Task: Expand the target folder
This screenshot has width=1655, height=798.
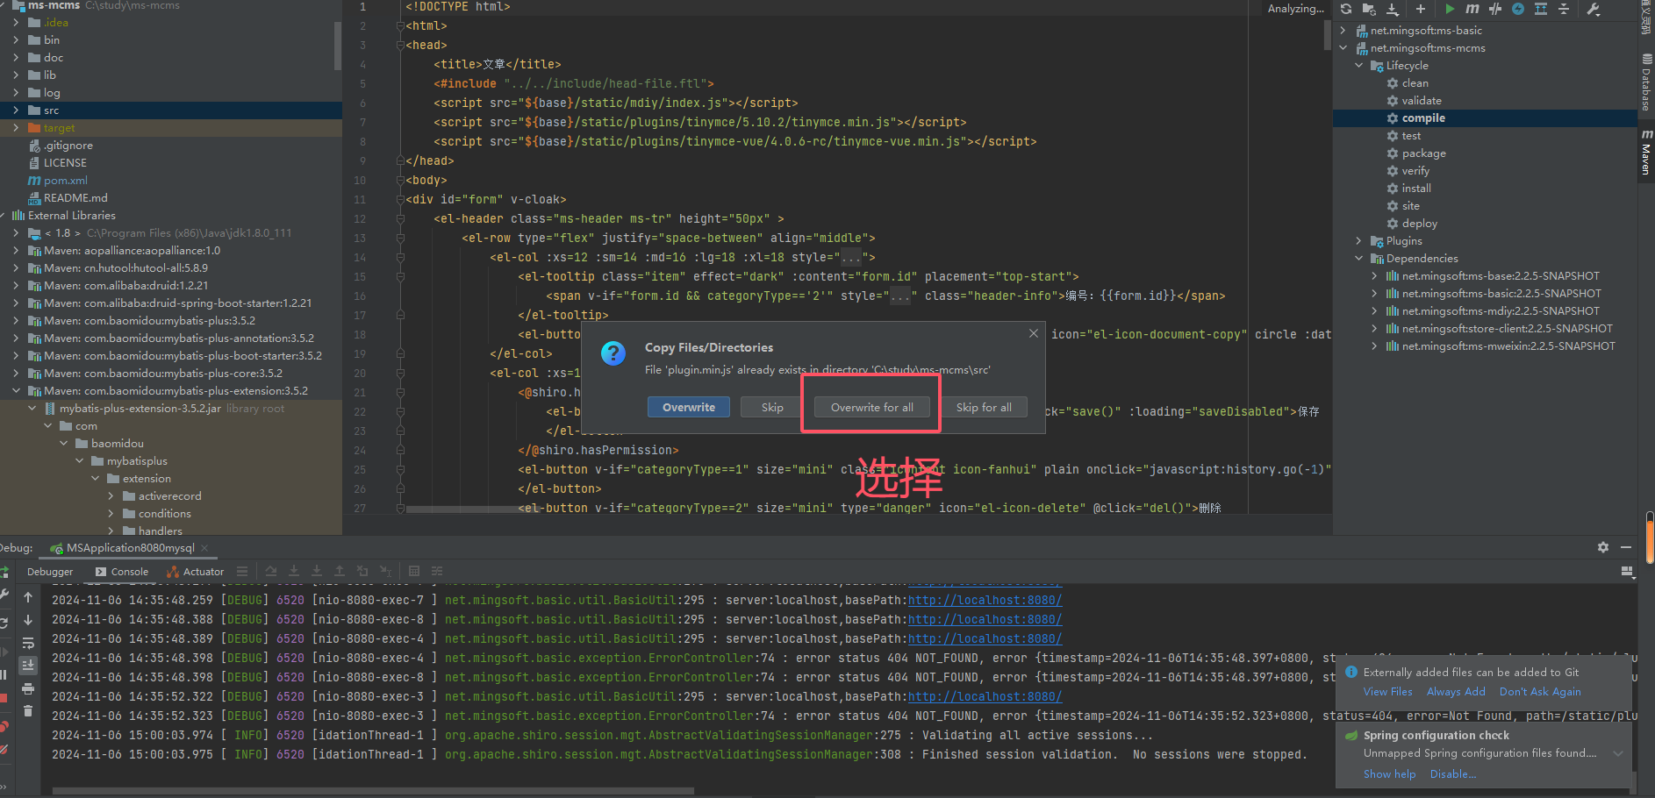Action: (16, 128)
